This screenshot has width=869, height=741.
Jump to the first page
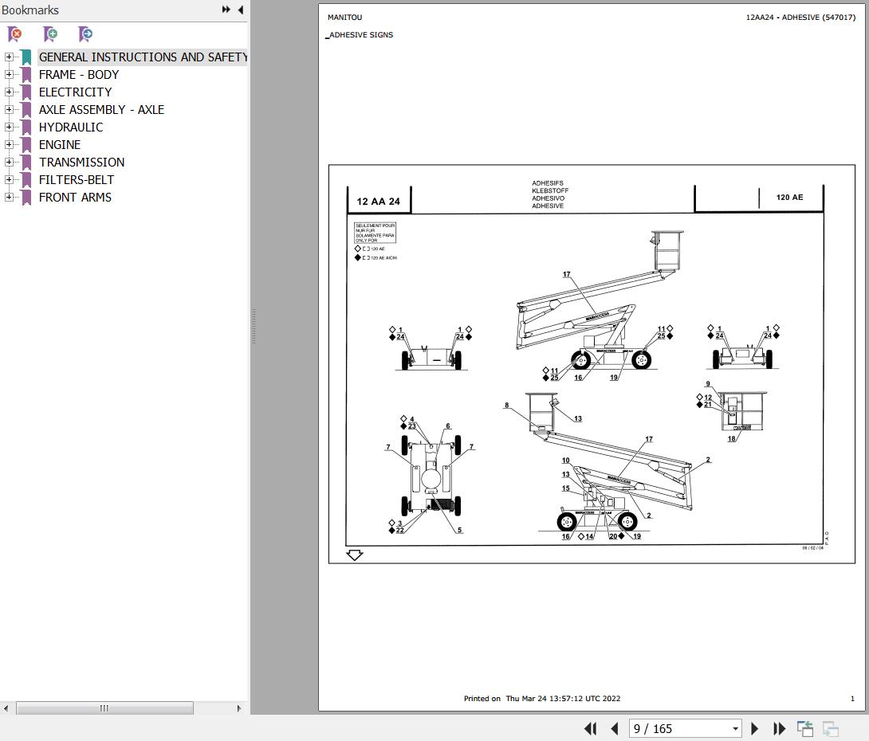click(591, 729)
